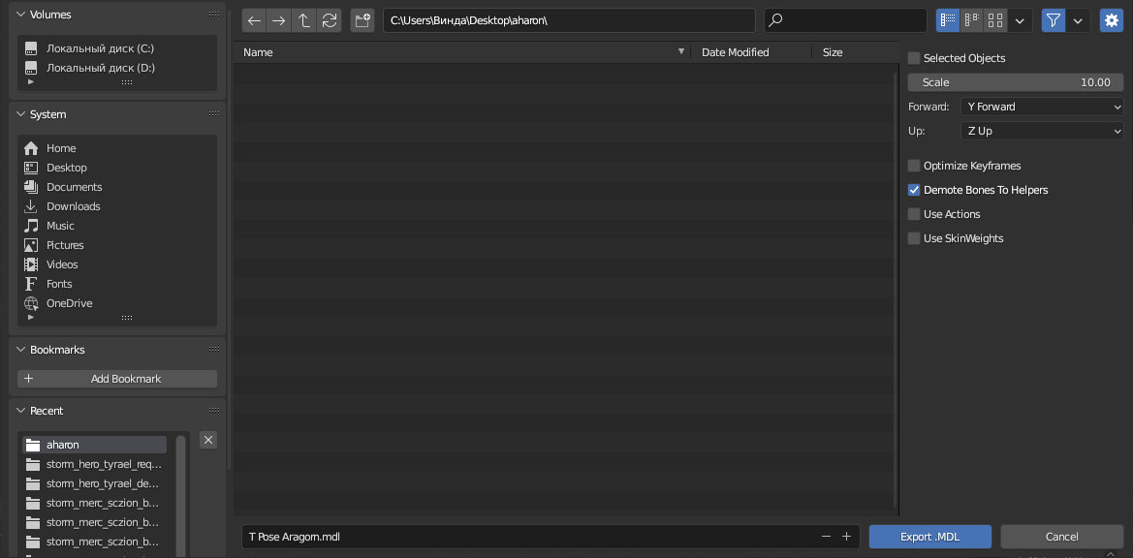Uncheck Demote Bones To Helpers
Screen dimensions: 1133x558
pos(914,191)
